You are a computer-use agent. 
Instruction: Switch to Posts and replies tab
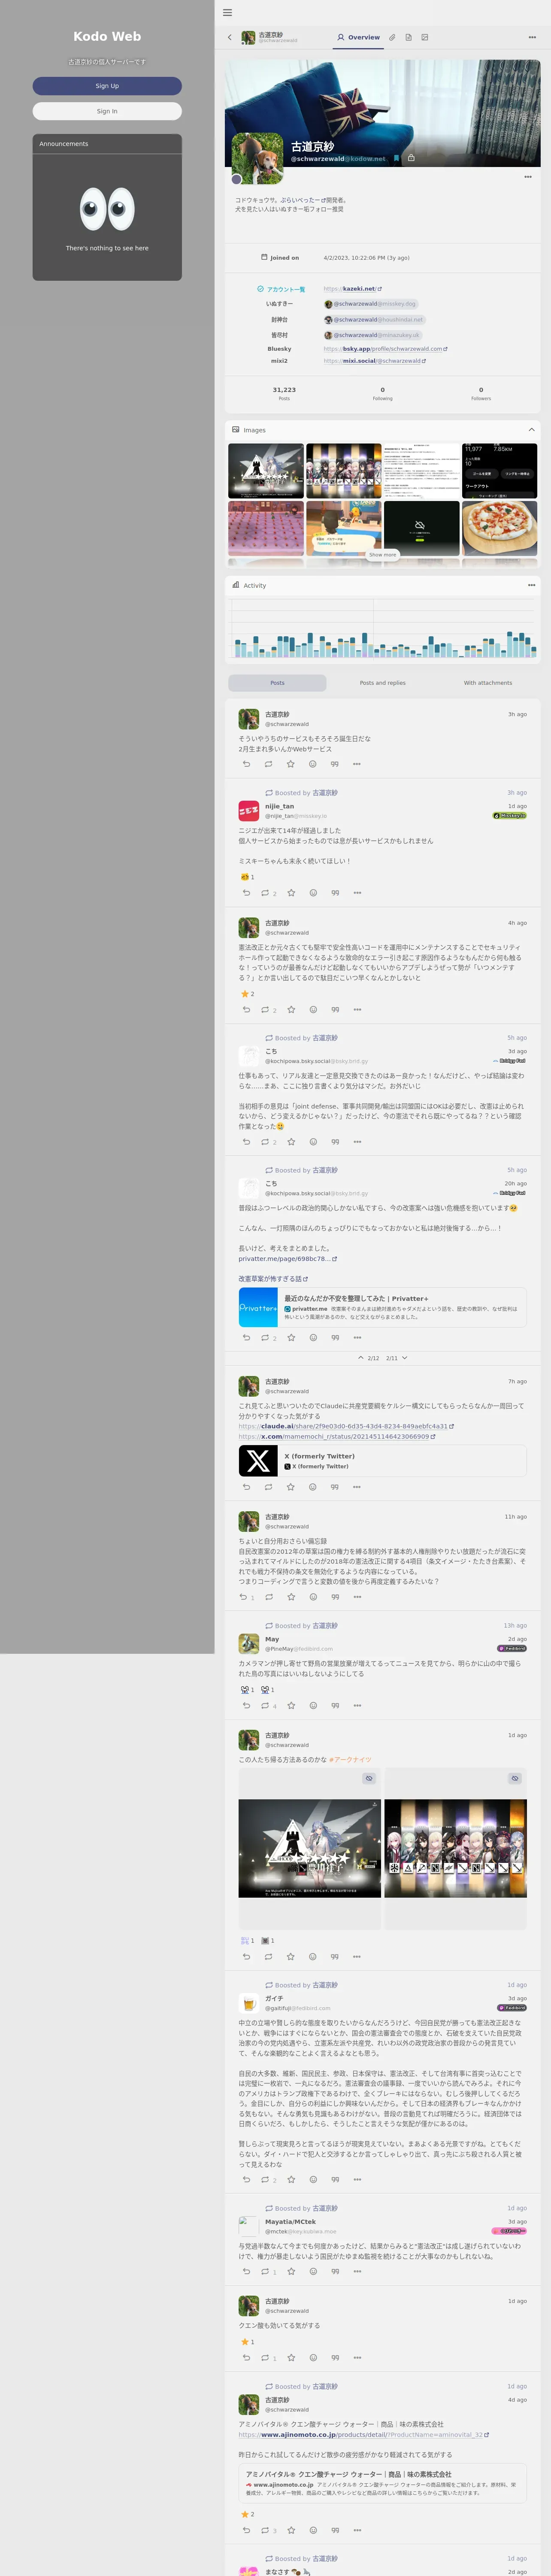383,683
